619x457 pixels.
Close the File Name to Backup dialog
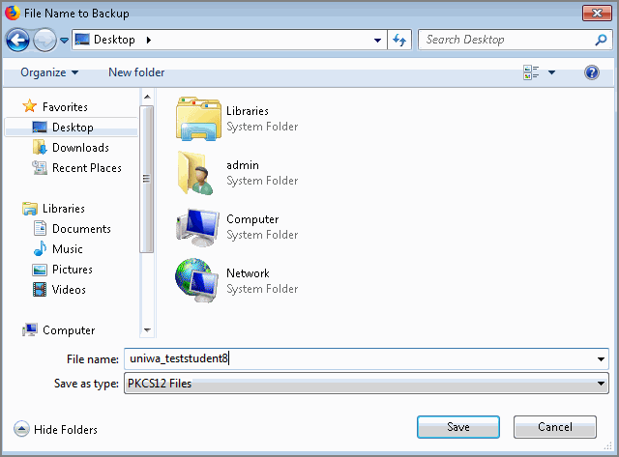[x=597, y=13]
